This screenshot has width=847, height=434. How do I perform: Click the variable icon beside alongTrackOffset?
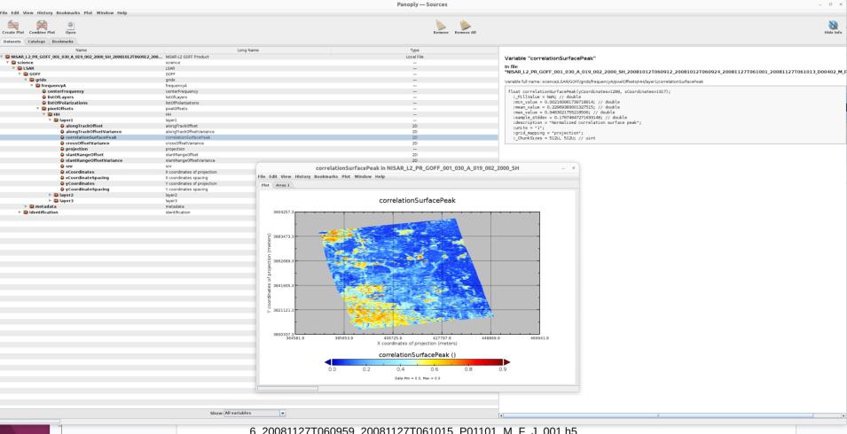pos(63,126)
